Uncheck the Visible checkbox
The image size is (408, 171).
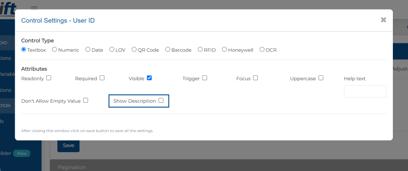149,78
